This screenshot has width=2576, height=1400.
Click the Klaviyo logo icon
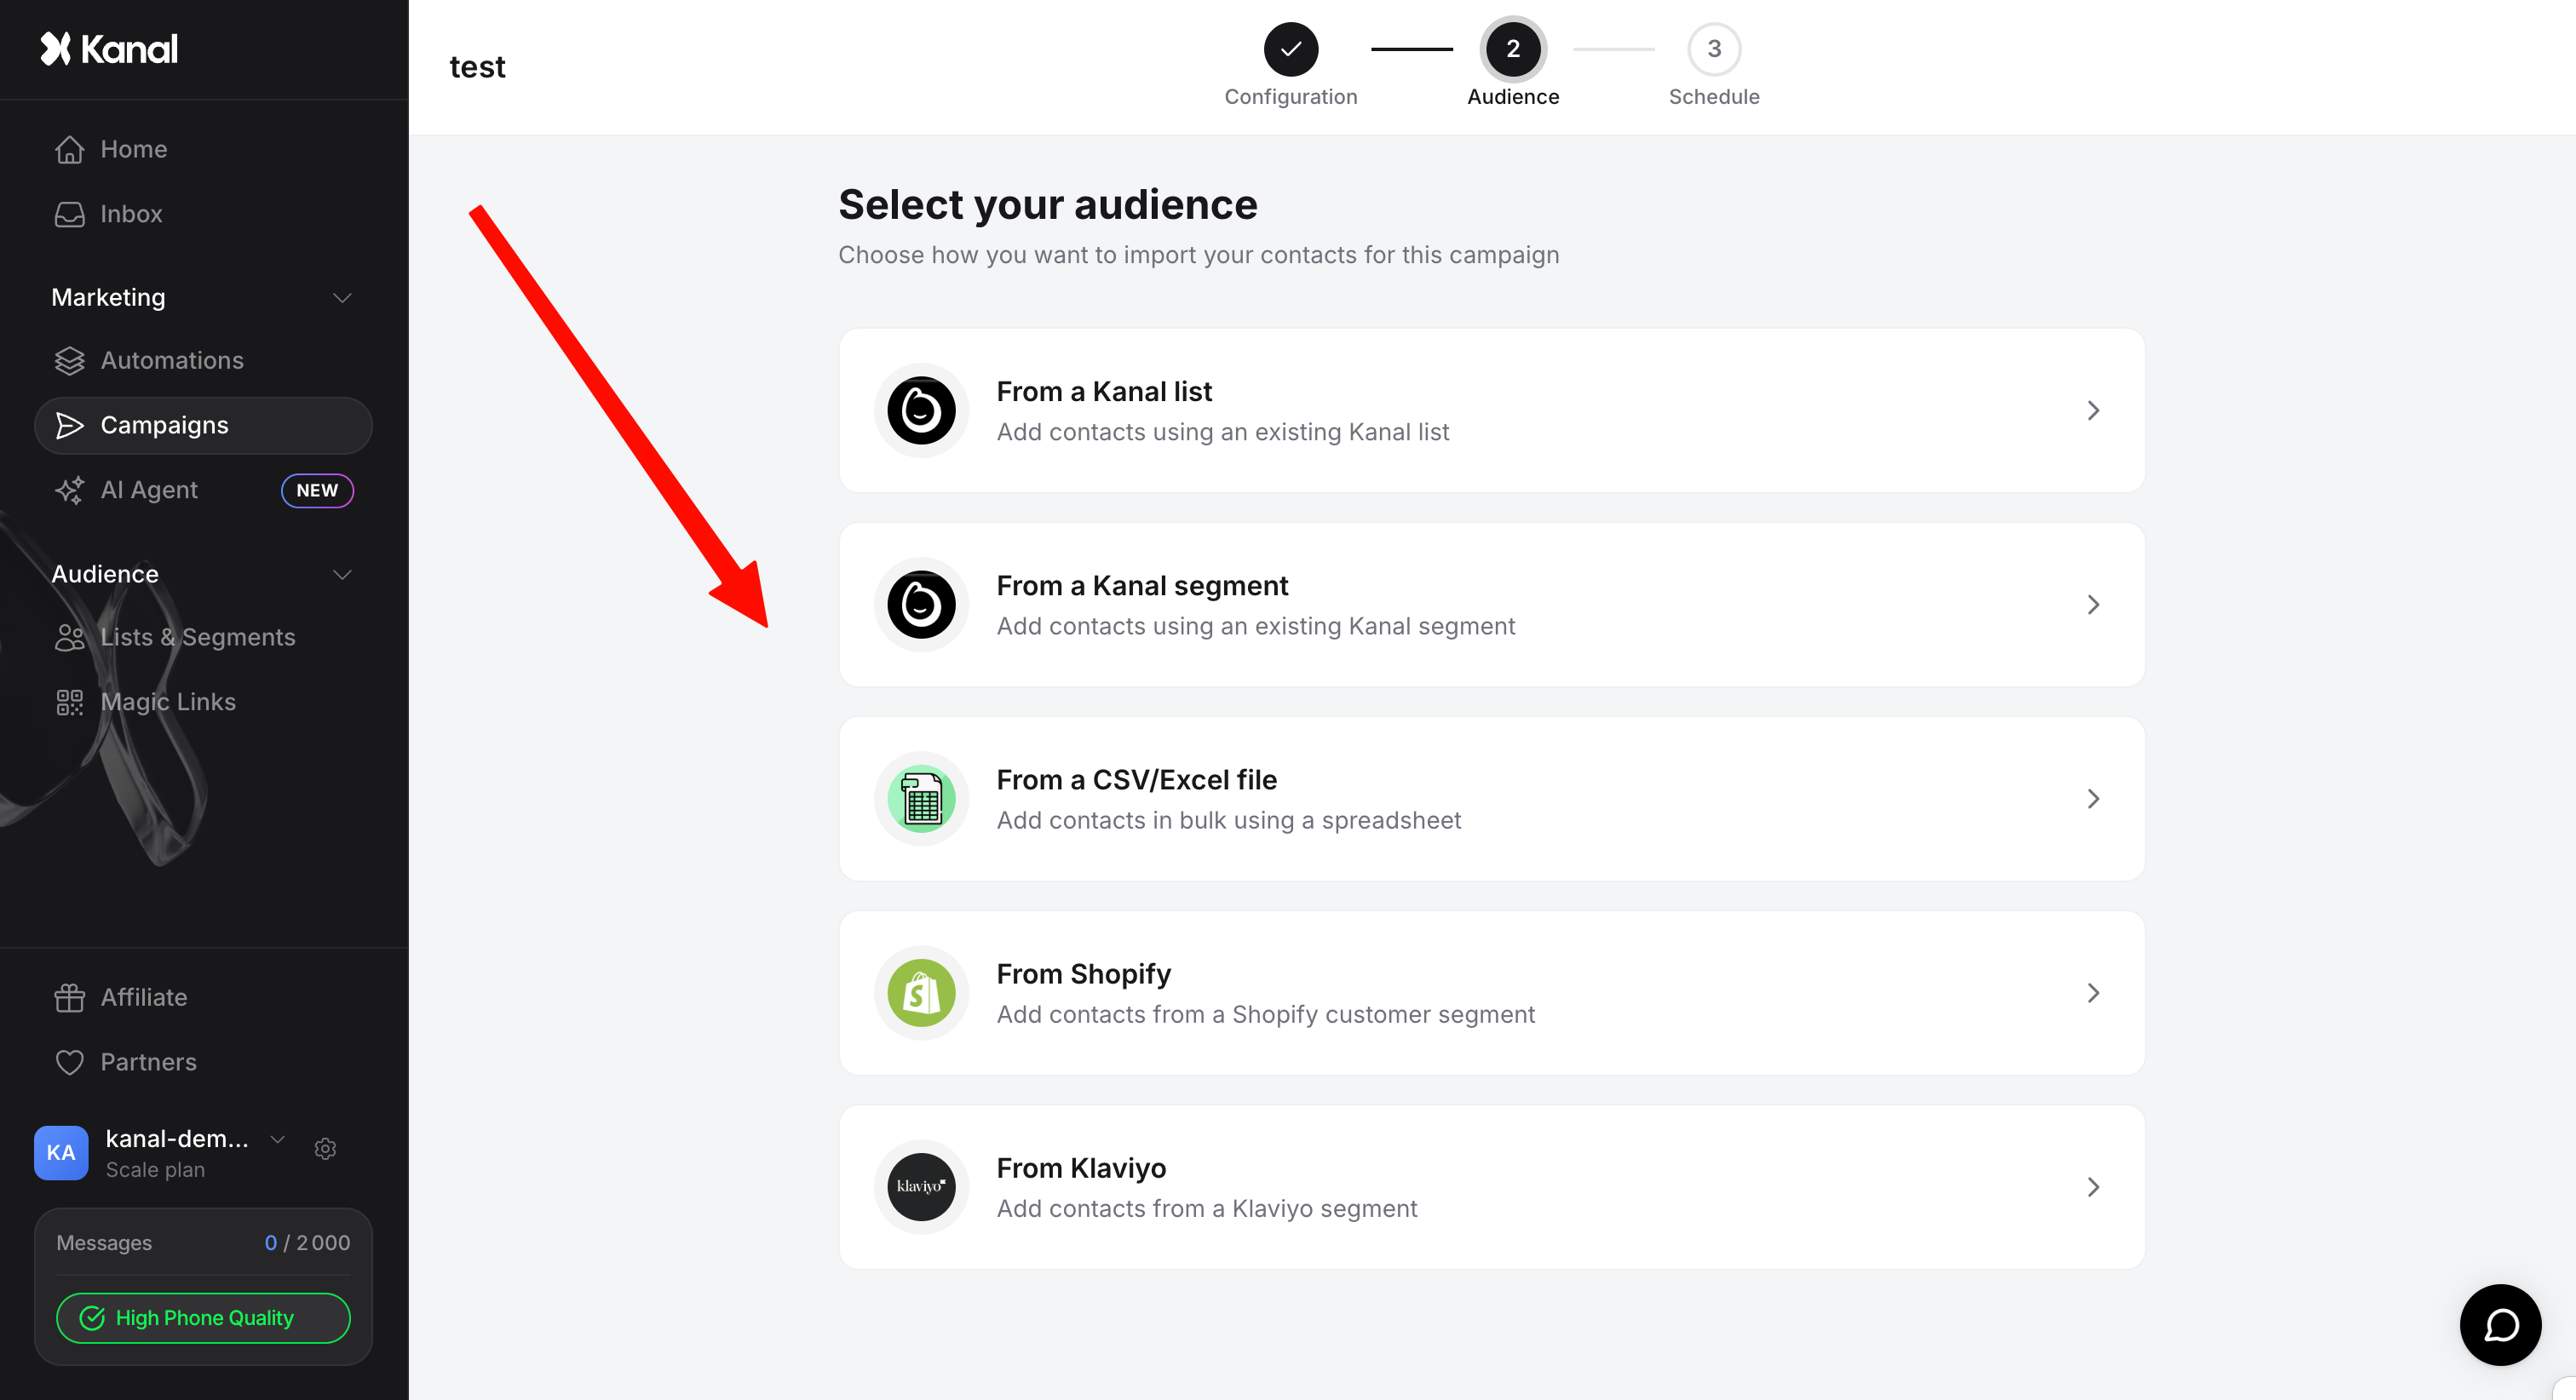921,1187
